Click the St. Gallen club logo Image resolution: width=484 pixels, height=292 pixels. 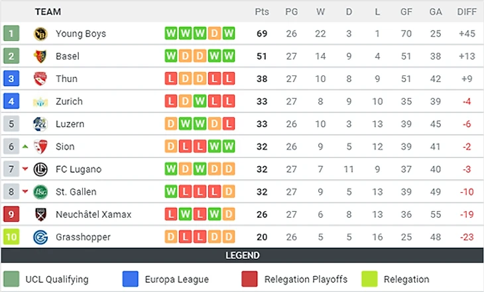click(40, 192)
